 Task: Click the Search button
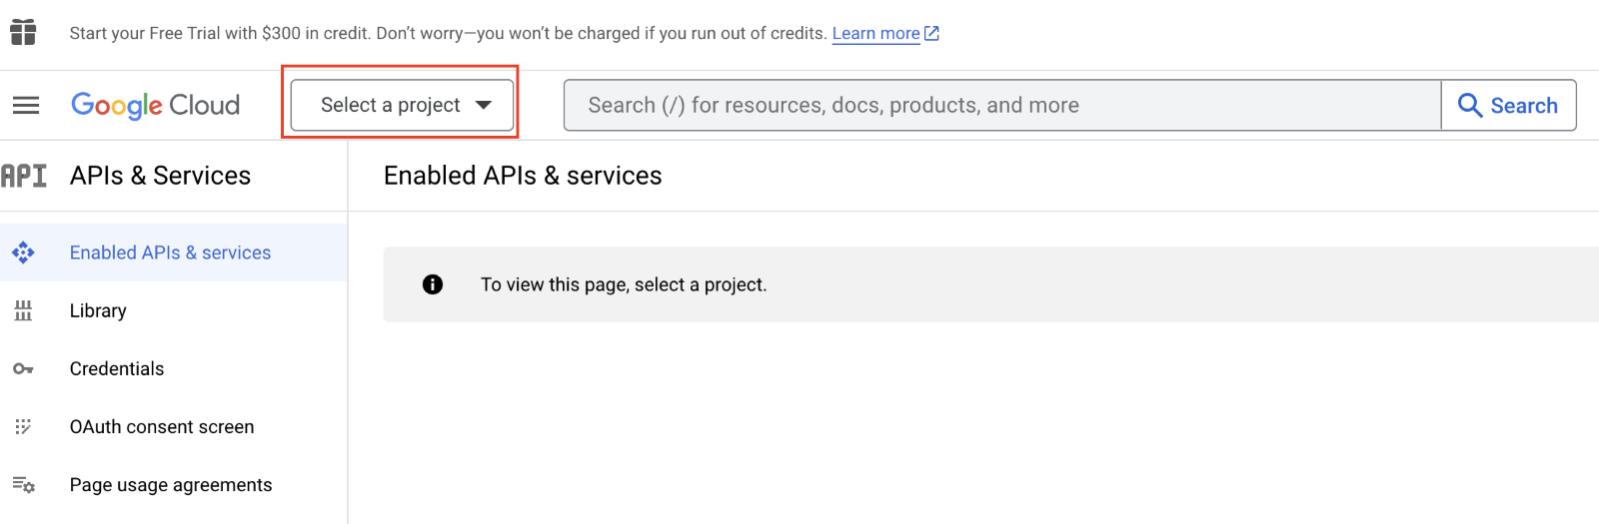pyautogui.click(x=1508, y=105)
